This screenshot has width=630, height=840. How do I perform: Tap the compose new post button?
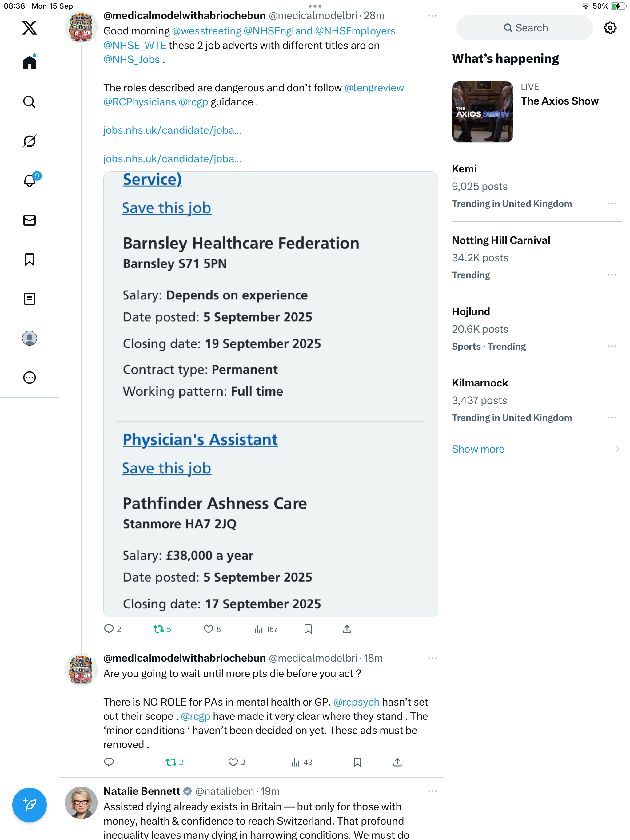coord(29,805)
